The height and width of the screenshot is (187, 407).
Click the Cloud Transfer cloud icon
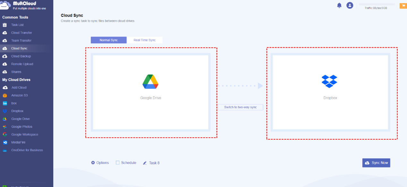(5, 33)
